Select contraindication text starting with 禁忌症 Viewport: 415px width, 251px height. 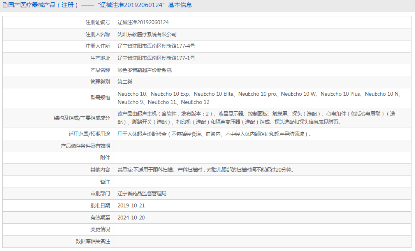point(206,170)
